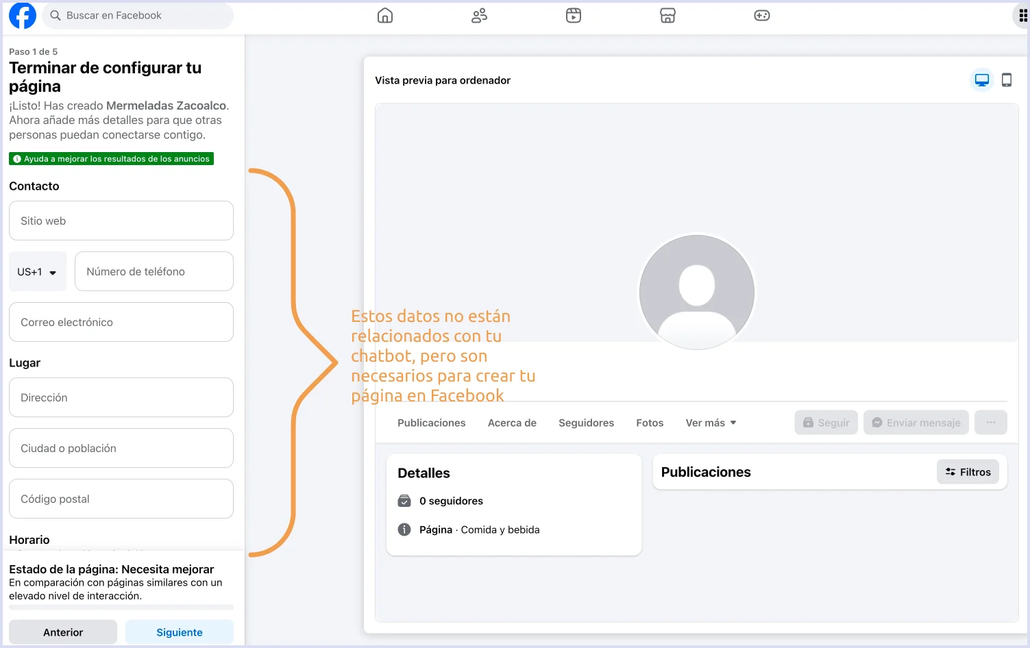The width and height of the screenshot is (1030, 648).
Task: Click the Detalles card heading
Action: (424, 473)
